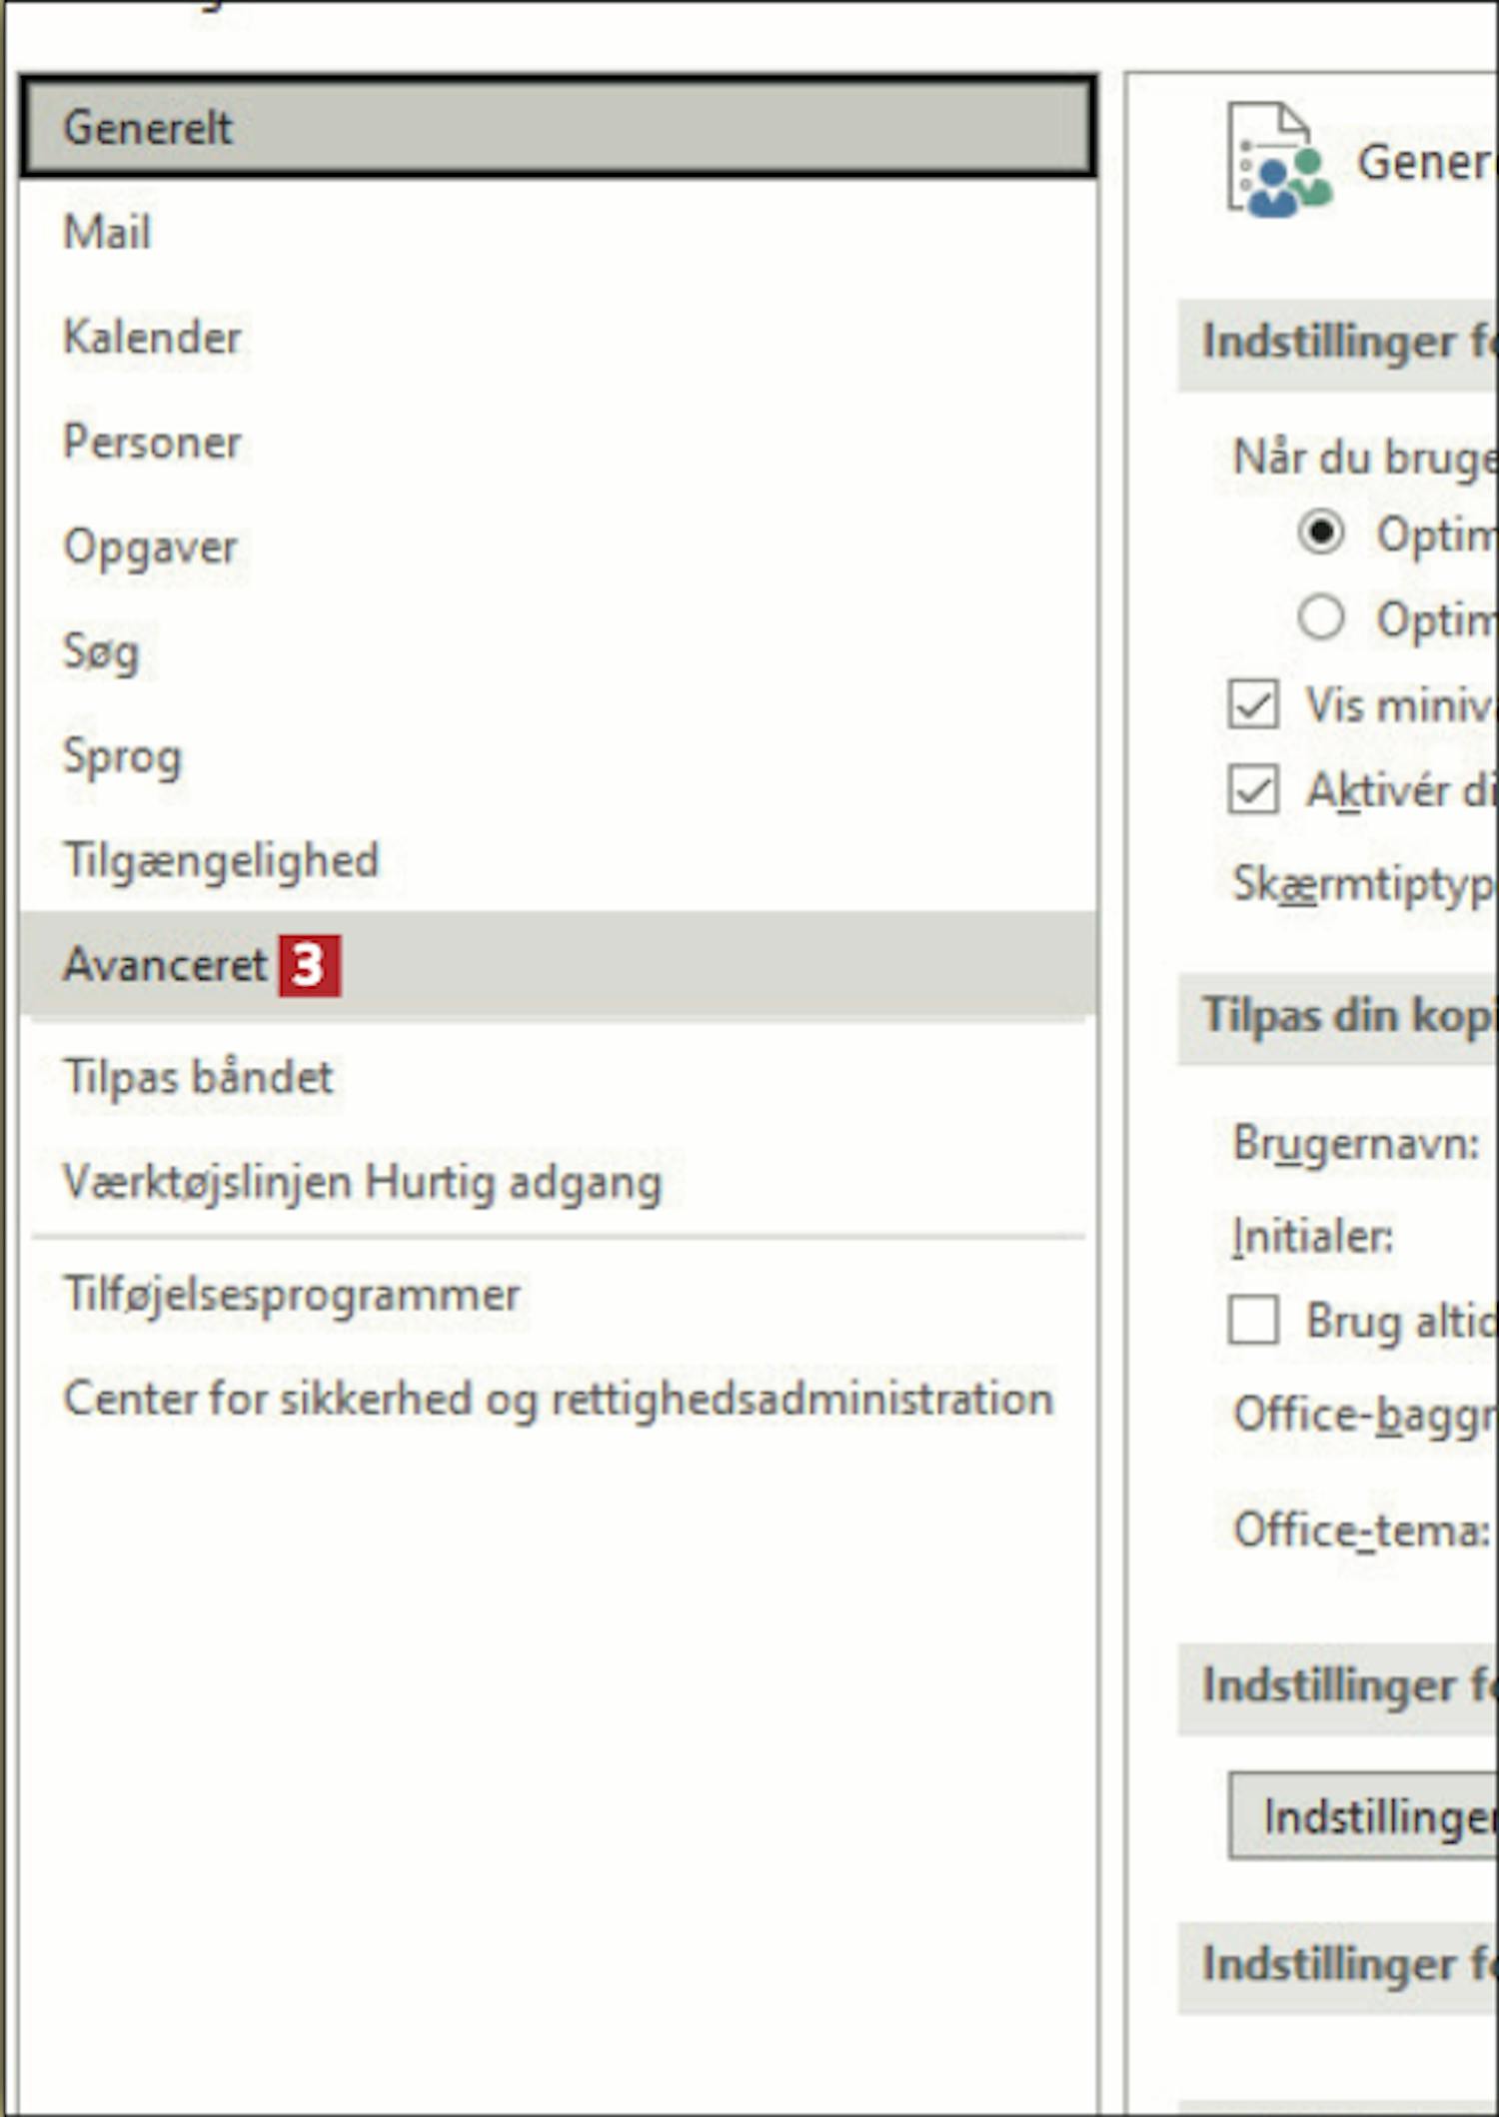Open Tilpas båndet settings
This screenshot has height=2117, width=1499.
(x=558, y=1077)
